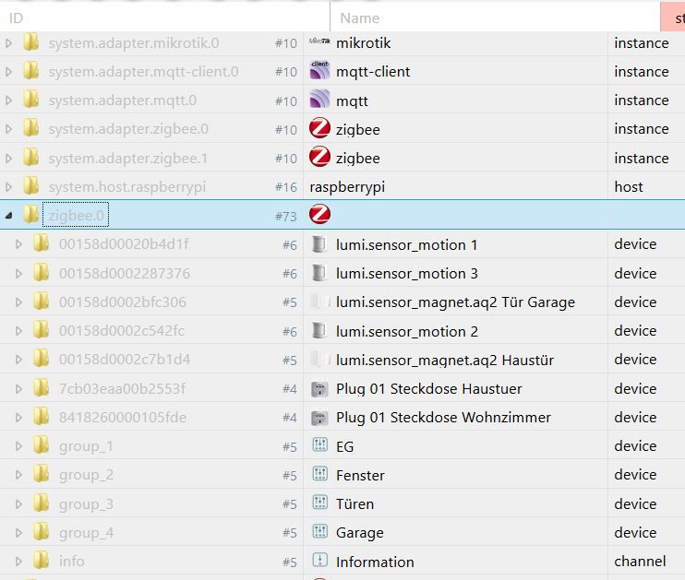Click the group icon next to Garage

tap(319, 531)
